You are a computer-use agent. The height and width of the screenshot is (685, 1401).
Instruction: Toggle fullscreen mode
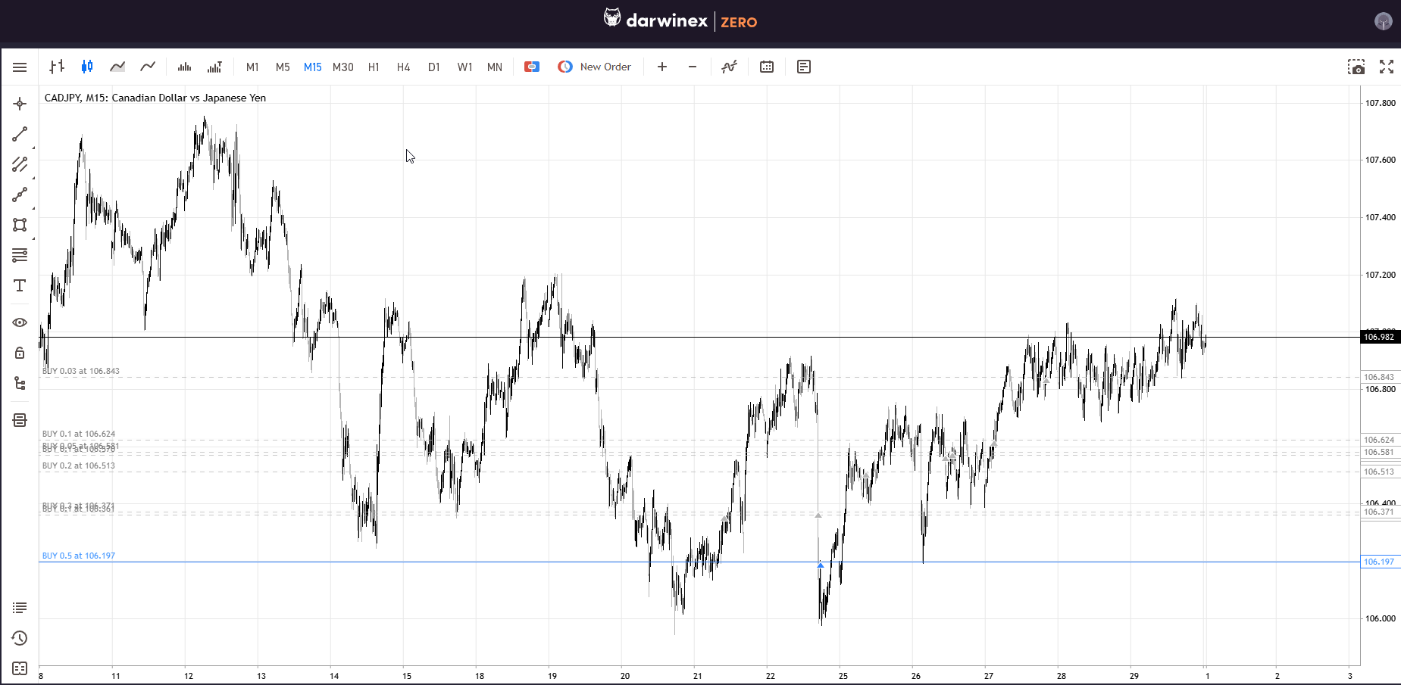tap(1387, 67)
